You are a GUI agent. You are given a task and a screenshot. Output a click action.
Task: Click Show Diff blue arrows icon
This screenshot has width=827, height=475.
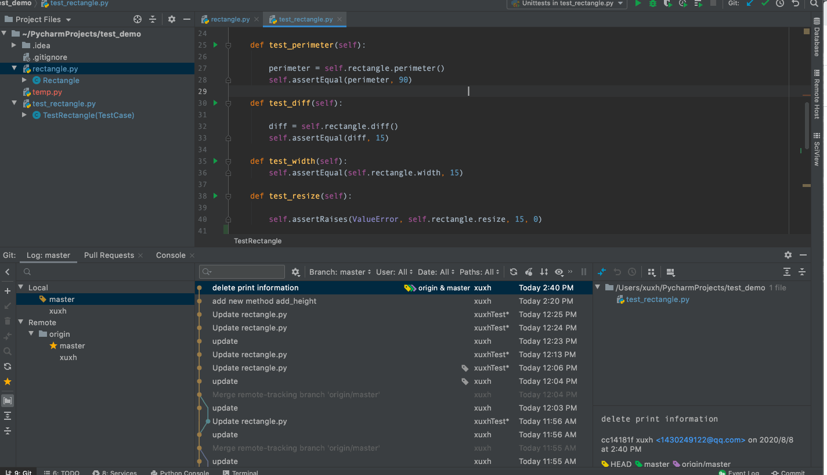(x=602, y=272)
